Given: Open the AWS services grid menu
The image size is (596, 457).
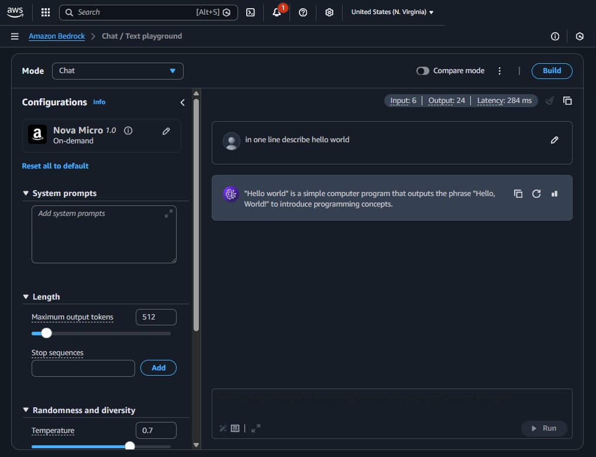Looking at the screenshot, I should coord(46,12).
